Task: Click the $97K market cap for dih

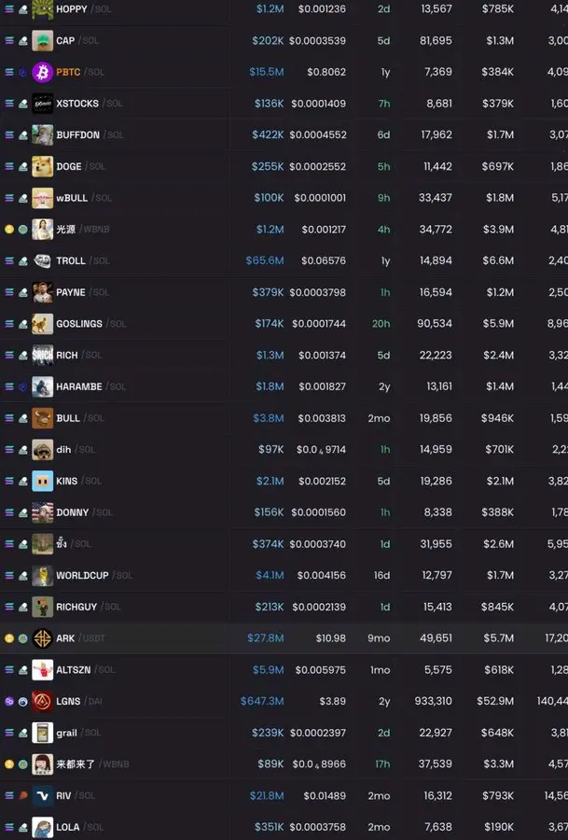Action: point(270,450)
